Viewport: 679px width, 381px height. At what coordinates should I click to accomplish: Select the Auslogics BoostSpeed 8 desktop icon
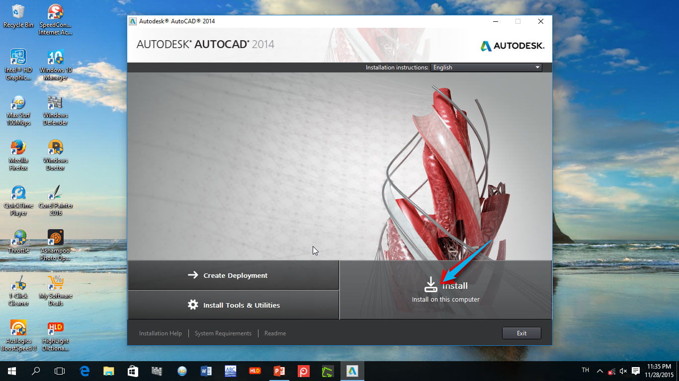click(18, 336)
